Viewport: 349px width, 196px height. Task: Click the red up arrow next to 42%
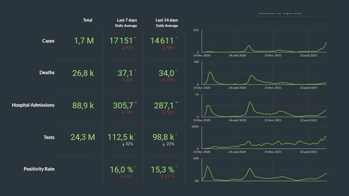coord(124,48)
